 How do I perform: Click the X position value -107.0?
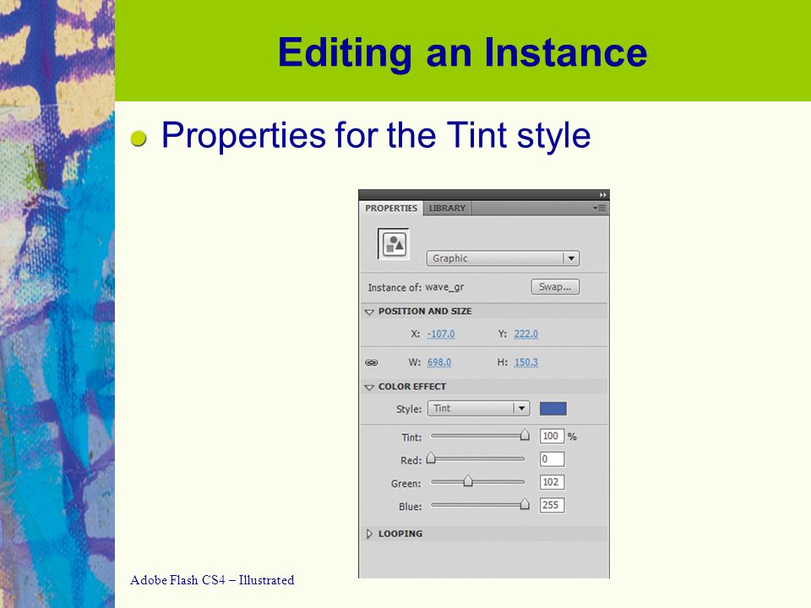(441, 334)
